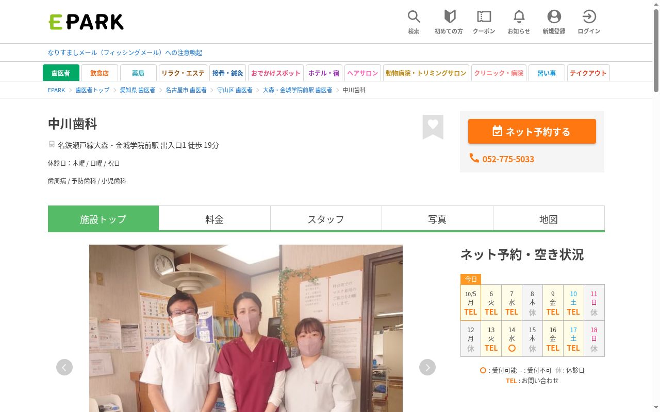Image resolution: width=660 pixels, height=412 pixels.
Task: Click the 中川歯科 clinic heading
Action: pyautogui.click(x=73, y=124)
